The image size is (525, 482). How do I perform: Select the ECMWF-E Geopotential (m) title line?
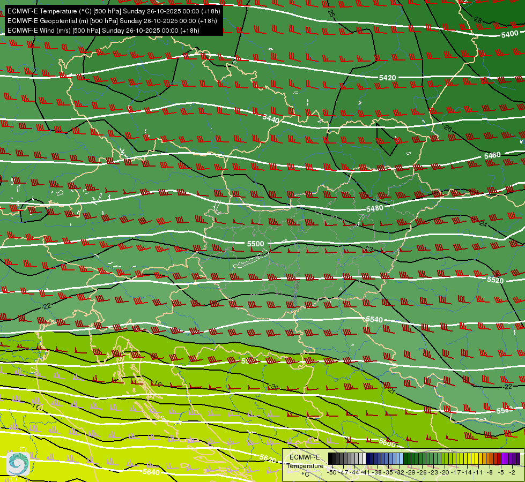pos(112,21)
